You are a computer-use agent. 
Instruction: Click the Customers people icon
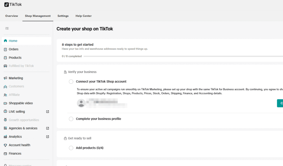(x=6, y=87)
